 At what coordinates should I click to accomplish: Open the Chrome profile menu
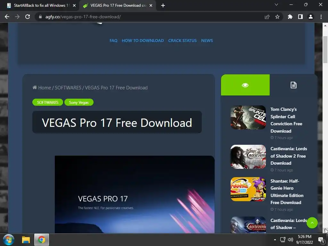click(x=311, y=17)
